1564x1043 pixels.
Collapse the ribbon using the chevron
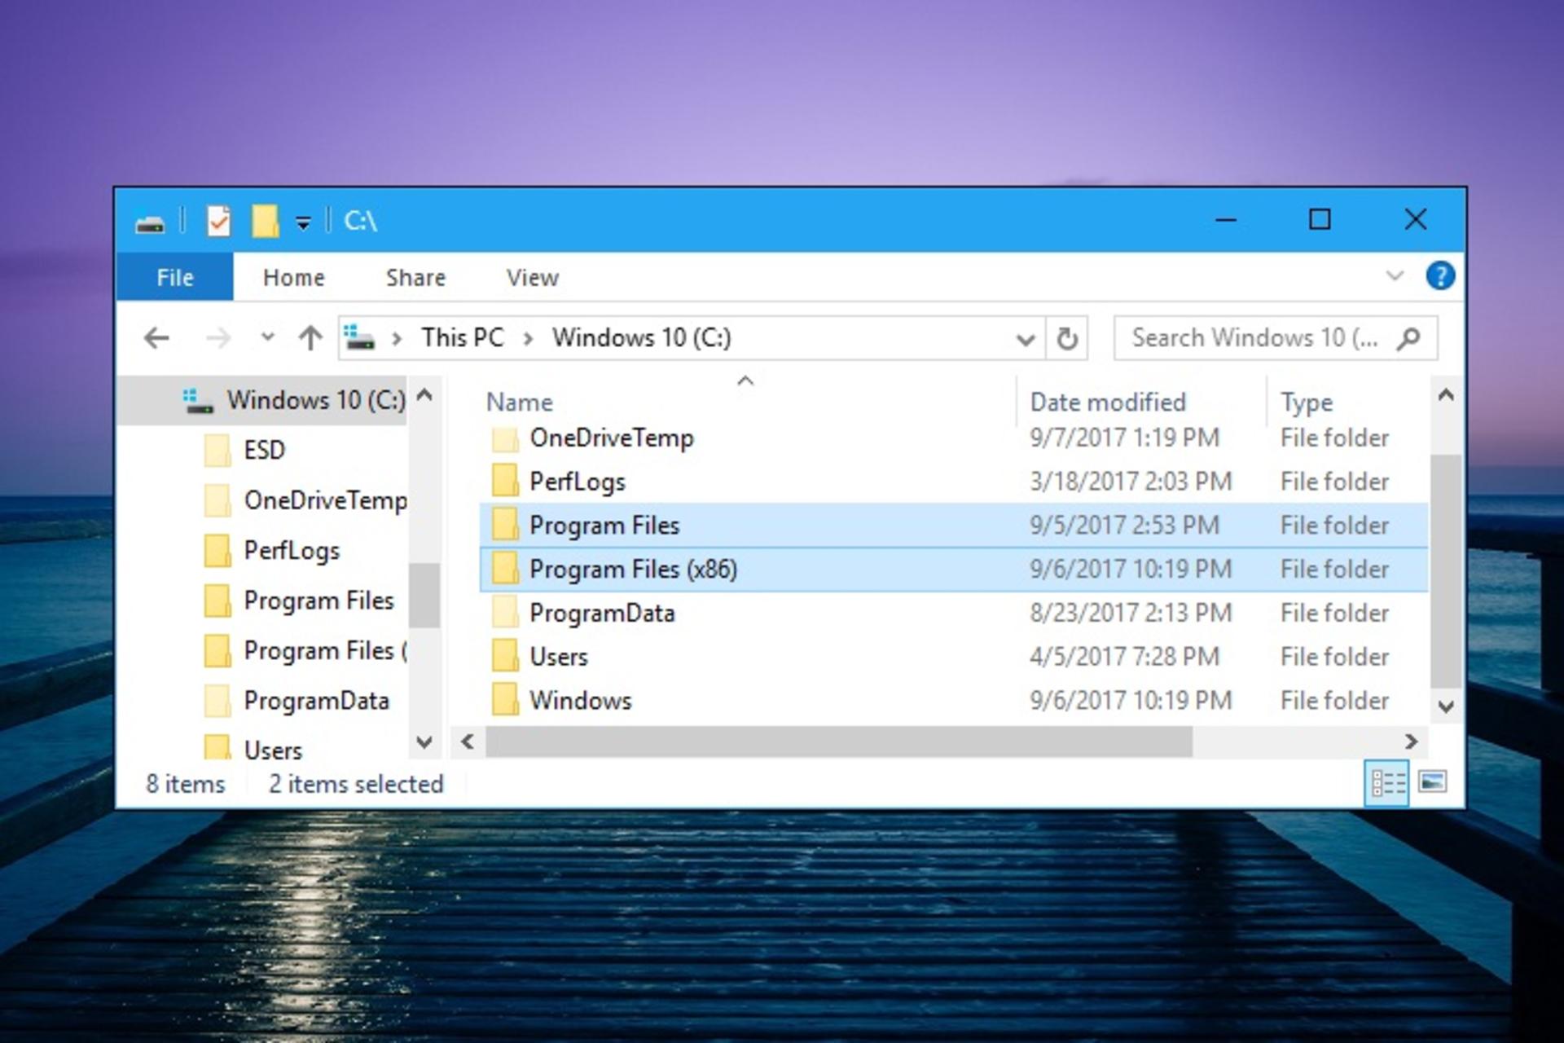pos(1395,276)
